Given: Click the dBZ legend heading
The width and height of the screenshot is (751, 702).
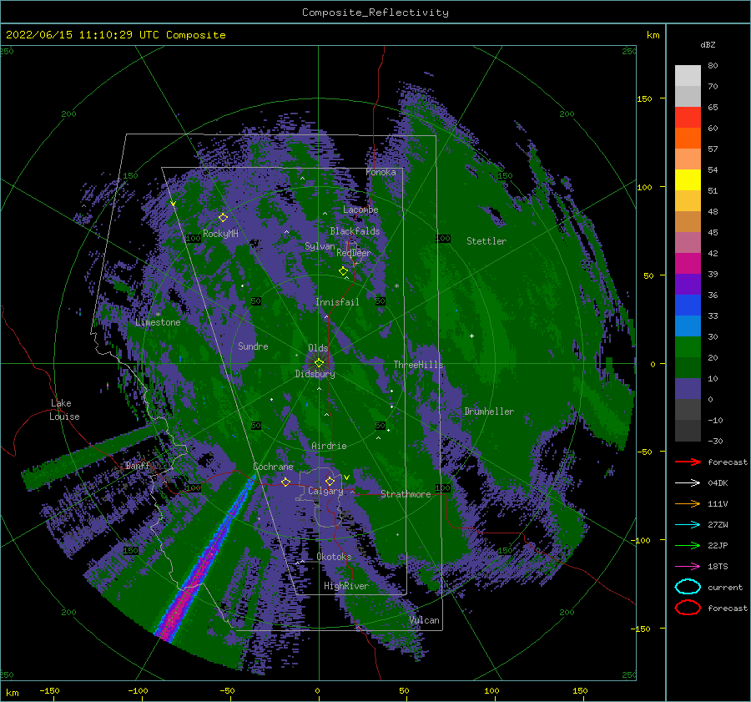Looking at the screenshot, I should (708, 44).
